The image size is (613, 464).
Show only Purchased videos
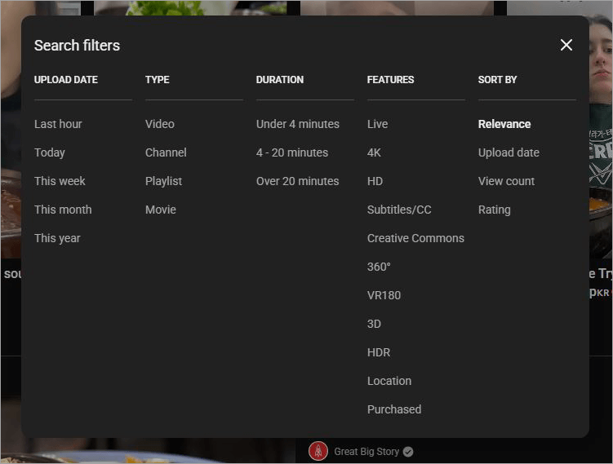coord(394,409)
